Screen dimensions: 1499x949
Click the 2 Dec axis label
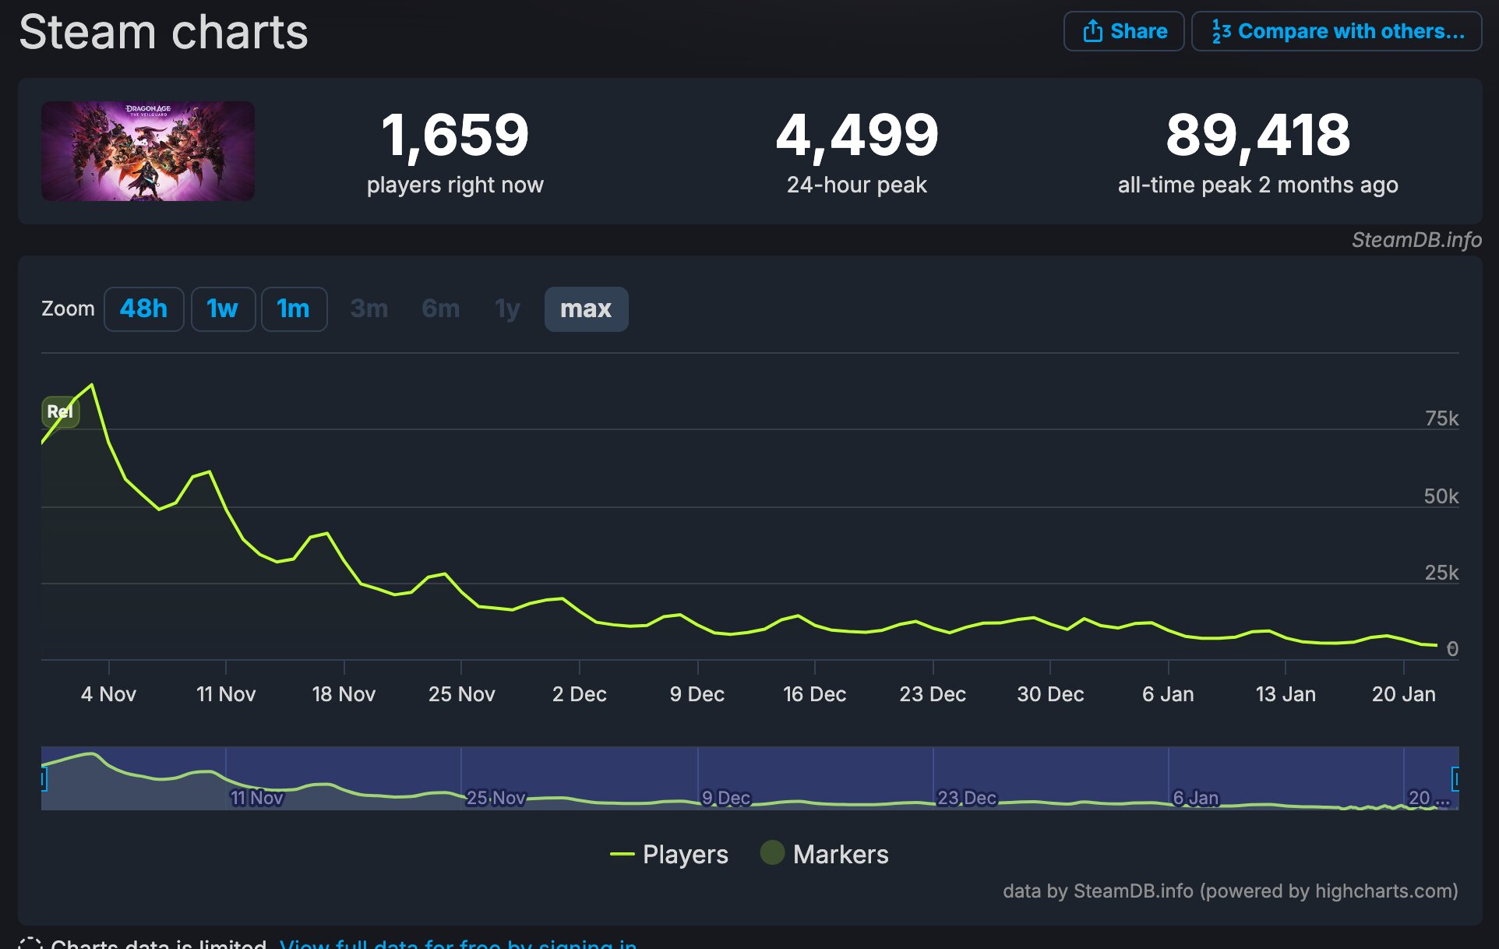(x=579, y=694)
